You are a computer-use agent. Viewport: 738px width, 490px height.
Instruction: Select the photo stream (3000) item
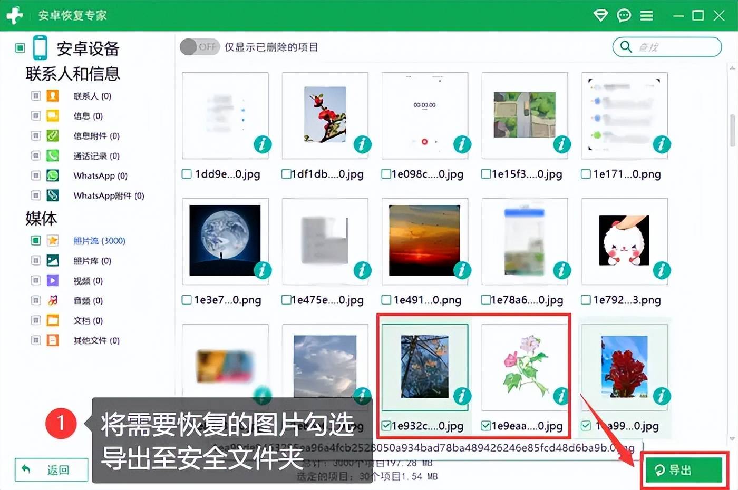(99, 241)
